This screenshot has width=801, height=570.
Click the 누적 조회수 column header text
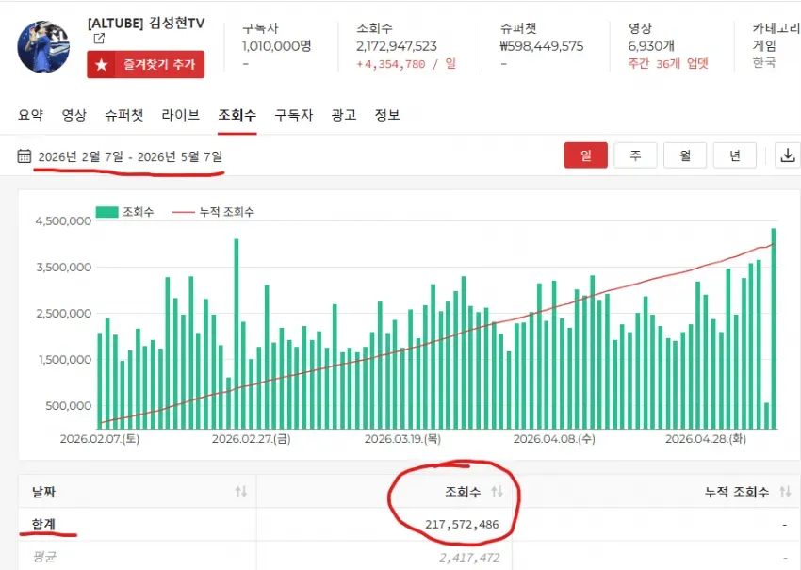737,492
